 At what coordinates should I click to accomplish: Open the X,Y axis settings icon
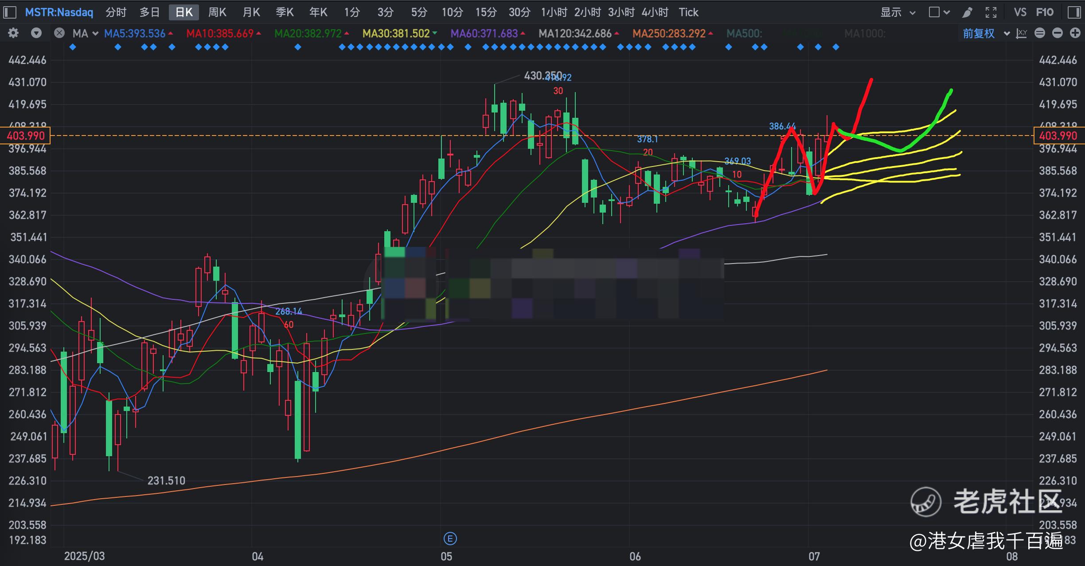[x=1022, y=33]
